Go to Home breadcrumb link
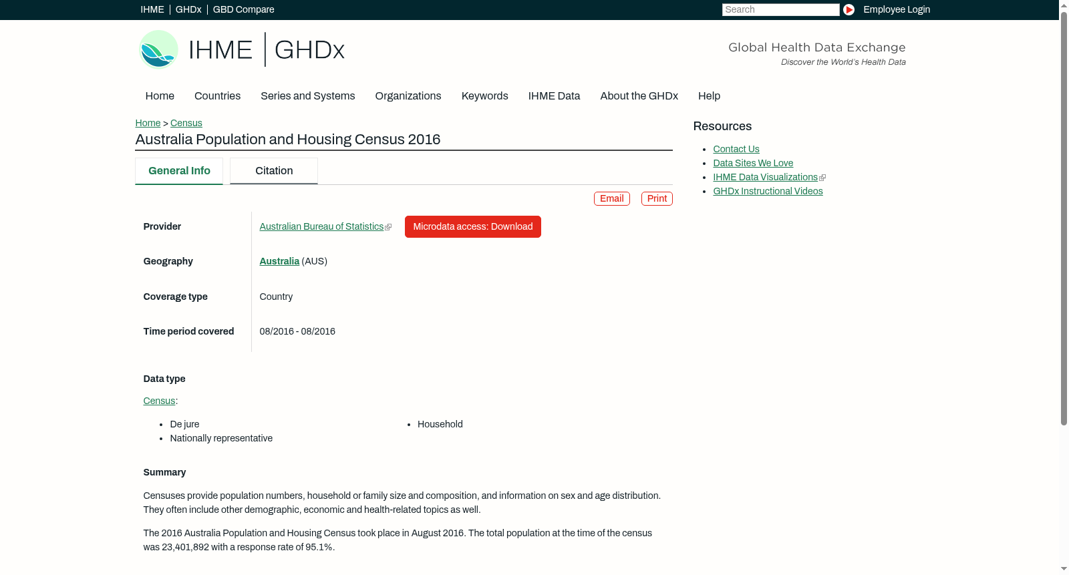 click(x=148, y=123)
